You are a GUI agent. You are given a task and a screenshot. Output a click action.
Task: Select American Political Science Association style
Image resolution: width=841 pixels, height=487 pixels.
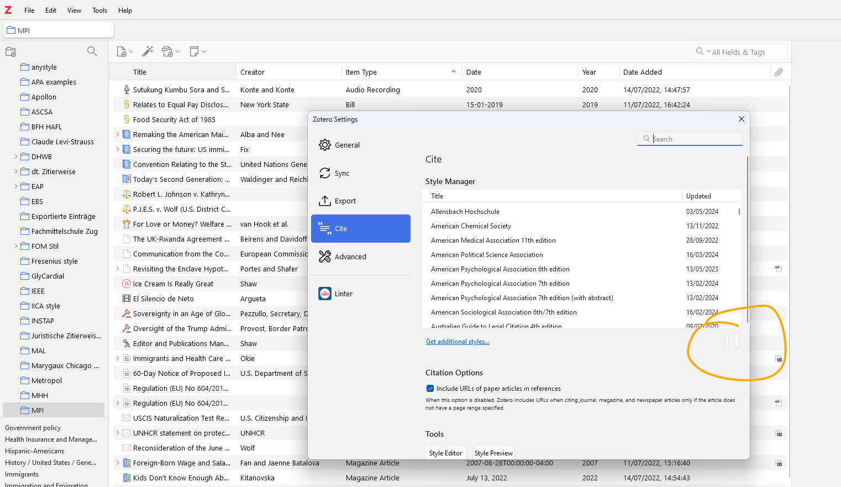[x=580, y=255]
